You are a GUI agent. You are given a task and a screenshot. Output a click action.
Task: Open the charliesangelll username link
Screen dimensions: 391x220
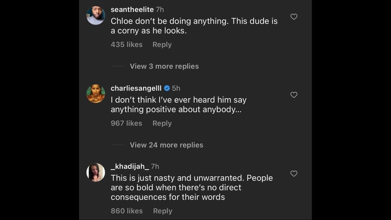tap(136, 88)
